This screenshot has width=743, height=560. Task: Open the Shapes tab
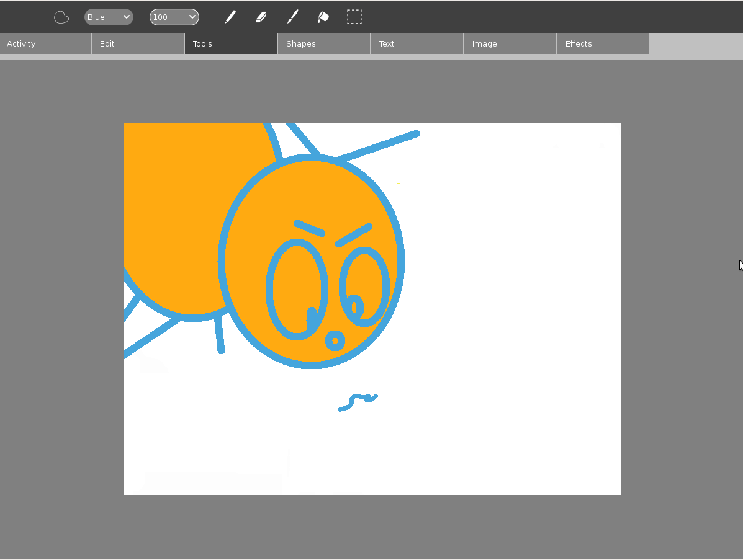click(323, 44)
